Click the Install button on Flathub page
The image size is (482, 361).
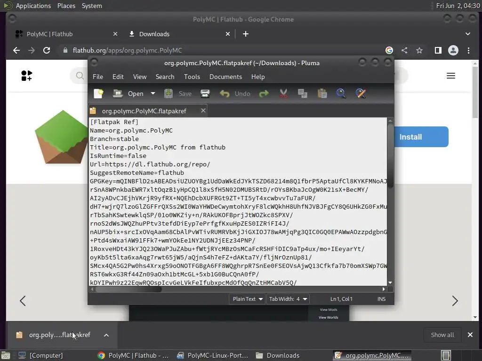421,137
